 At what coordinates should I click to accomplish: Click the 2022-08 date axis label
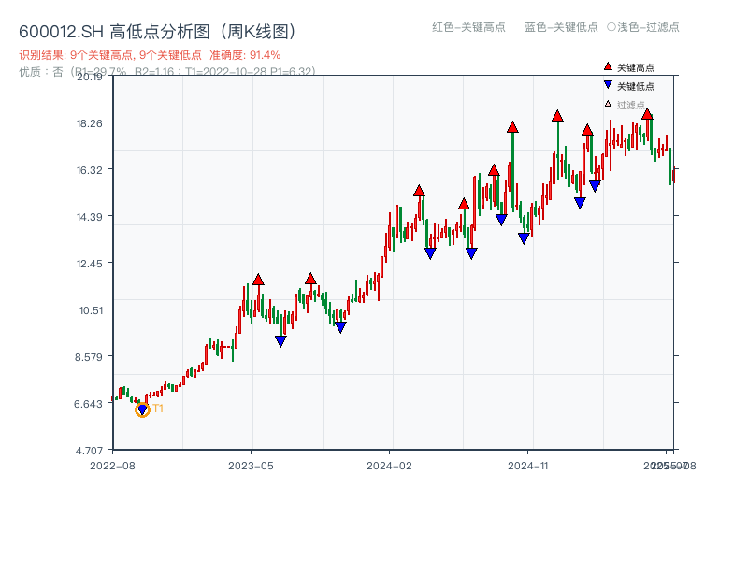(x=112, y=466)
